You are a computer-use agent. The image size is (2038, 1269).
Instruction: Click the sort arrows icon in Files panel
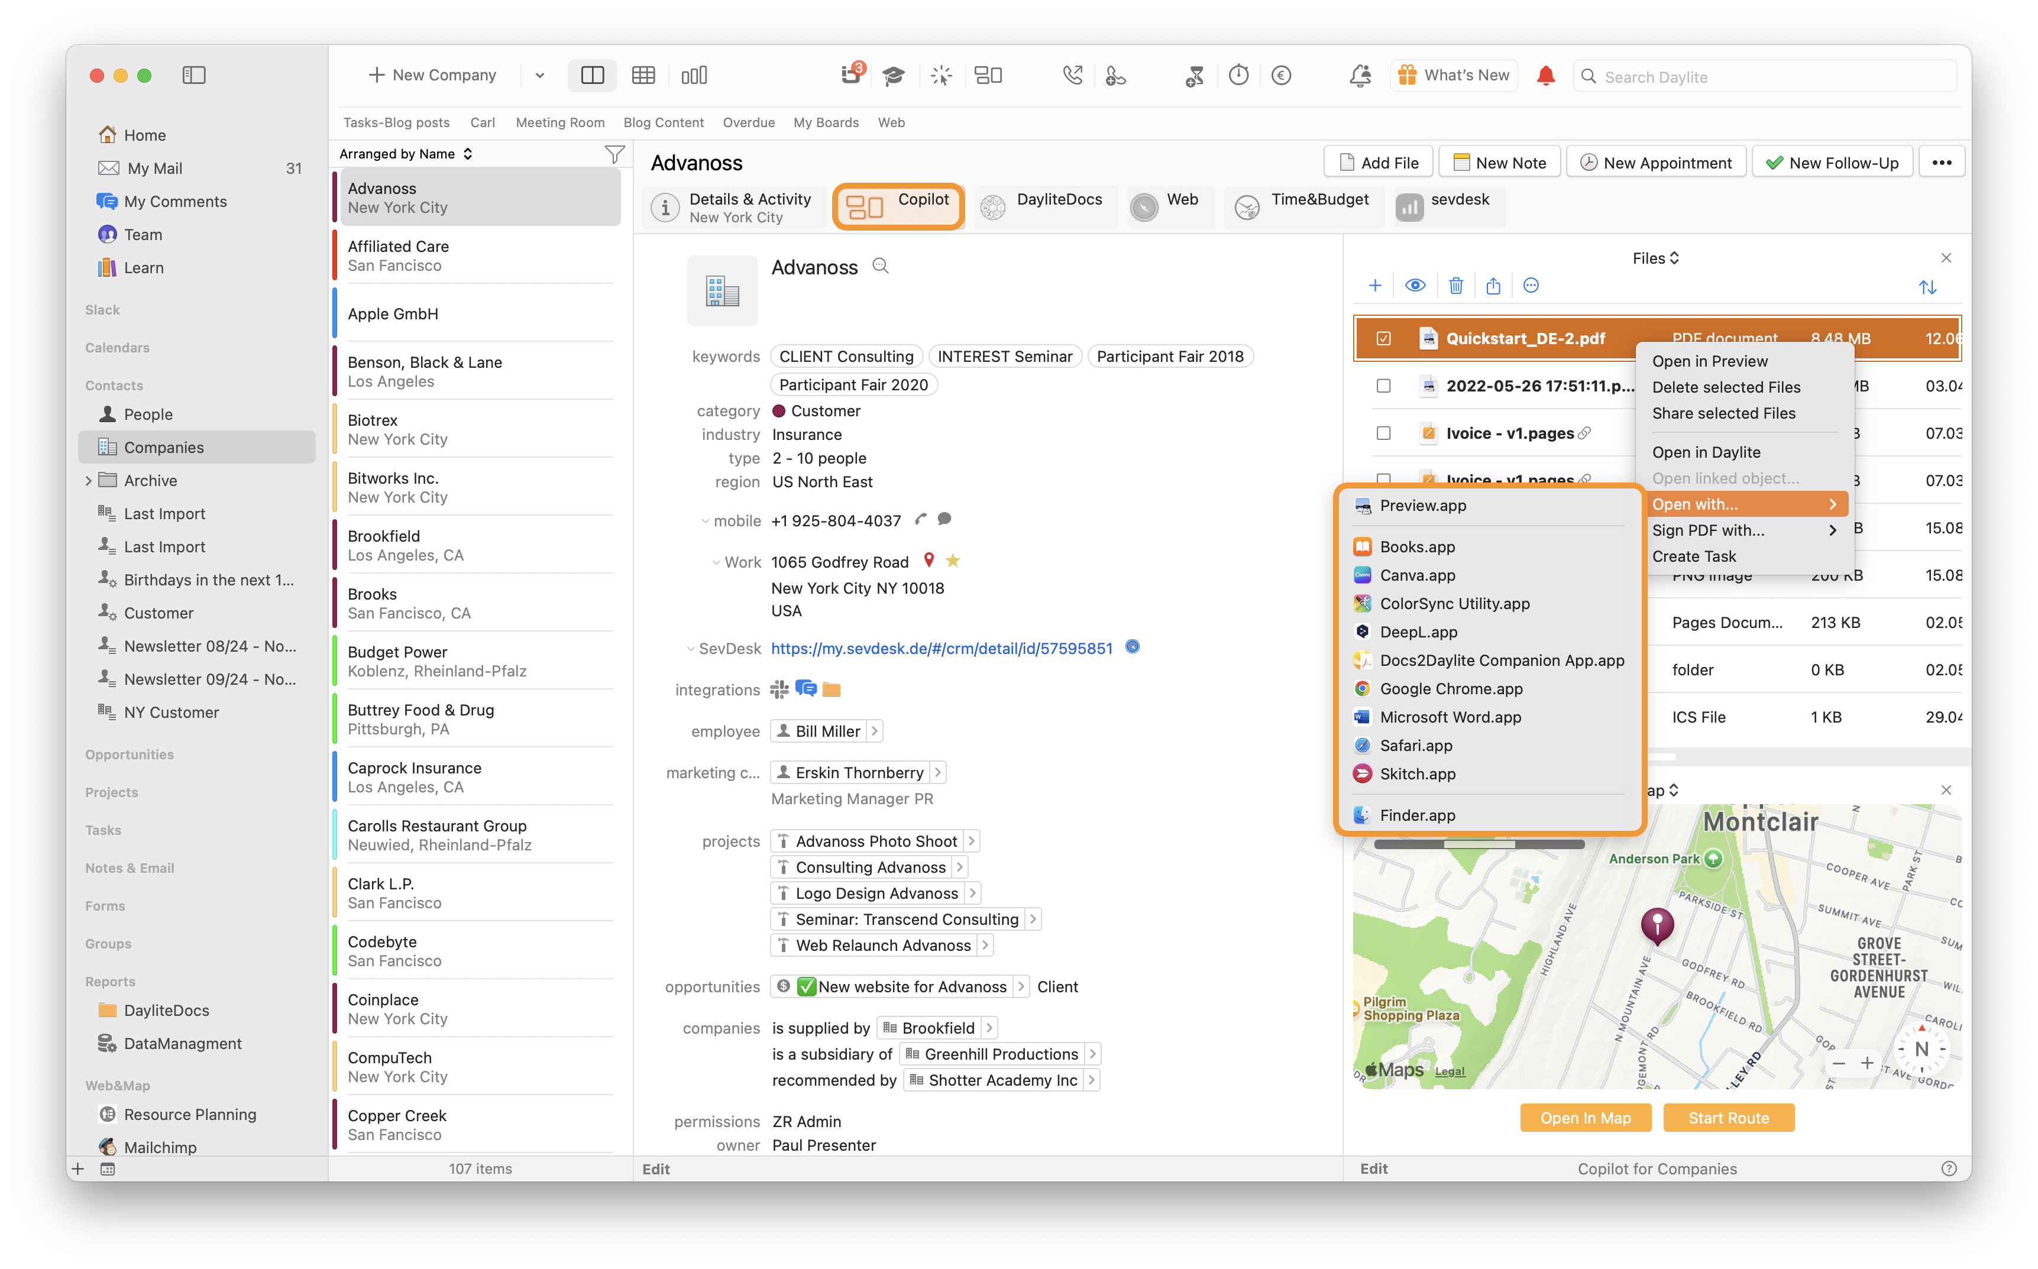point(1927,287)
